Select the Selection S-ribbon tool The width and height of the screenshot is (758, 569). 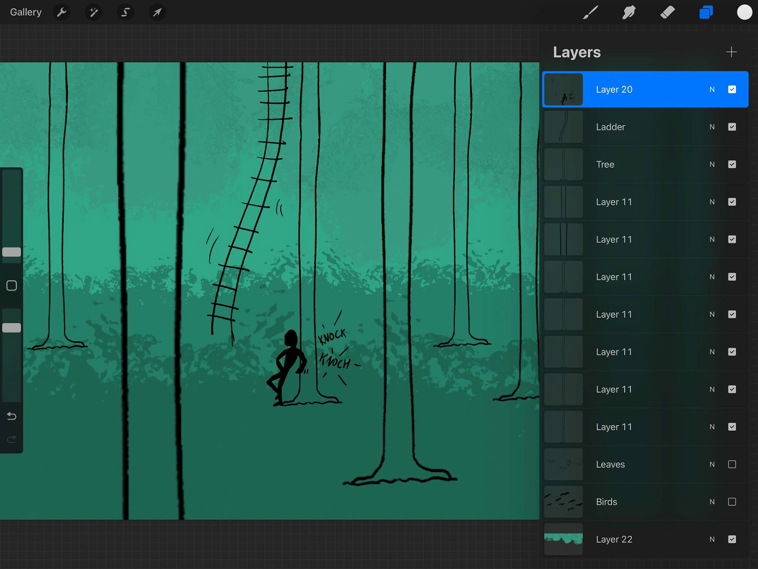click(x=125, y=12)
